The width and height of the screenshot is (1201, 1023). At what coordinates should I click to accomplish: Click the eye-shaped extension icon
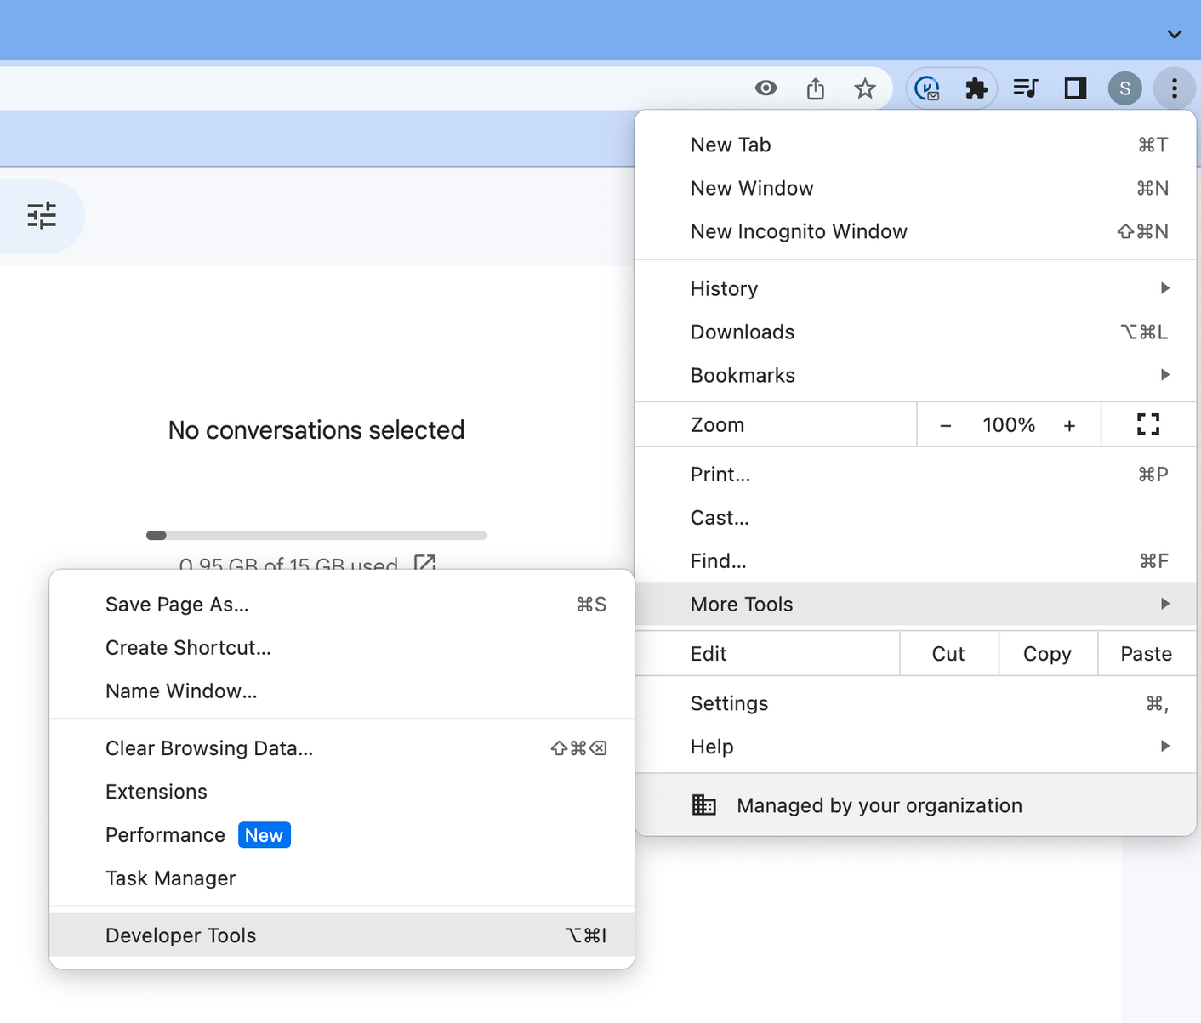pyautogui.click(x=766, y=88)
